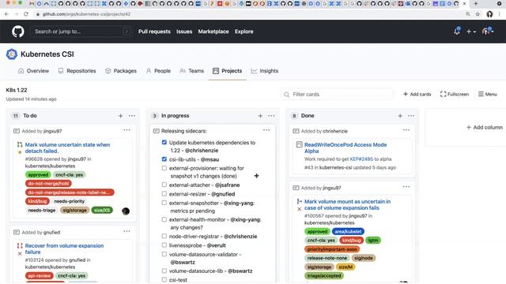Image resolution: width=506 pixels, height=284 pixels.
Task: Open a new browser tab with plus icon
Action: tap(476, 3)
